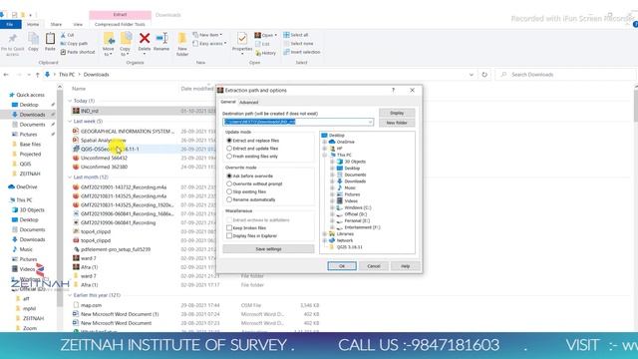Click the Back navigation arrow
The height and width of the screenshot is (359, 638).
tap(6, 75)
